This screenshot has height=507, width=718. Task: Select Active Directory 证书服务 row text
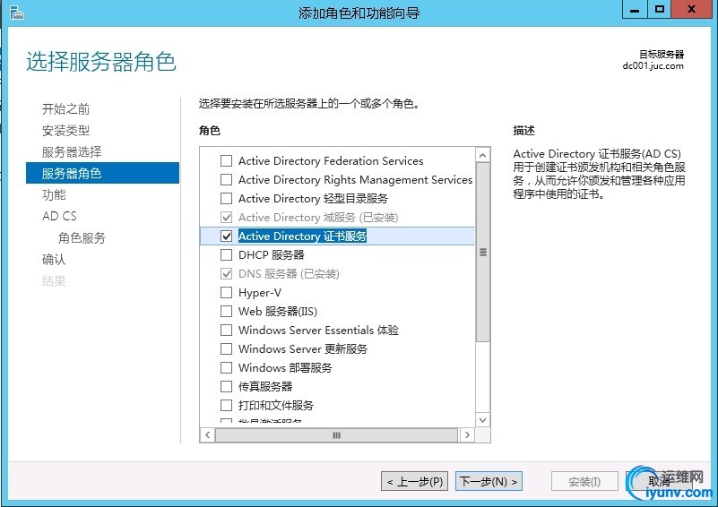[302, 236]
